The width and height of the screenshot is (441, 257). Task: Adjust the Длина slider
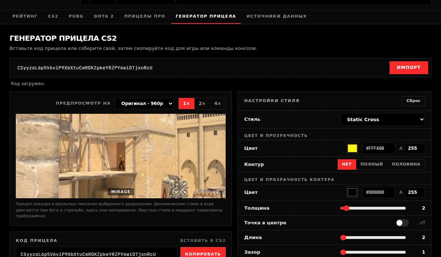click(373, 238)
